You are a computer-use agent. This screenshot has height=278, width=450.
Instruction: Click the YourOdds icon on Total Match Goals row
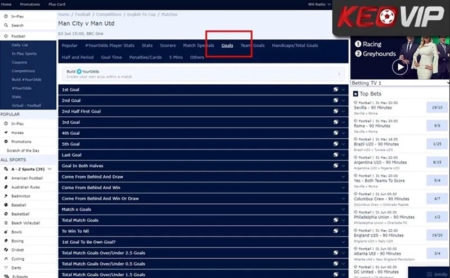pyautogui.click(x=336, y=220)
